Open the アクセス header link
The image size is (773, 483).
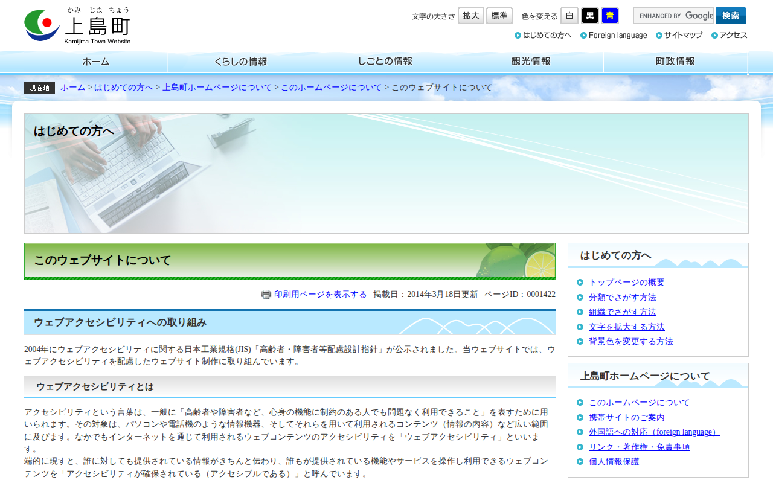tap(730, 35)
